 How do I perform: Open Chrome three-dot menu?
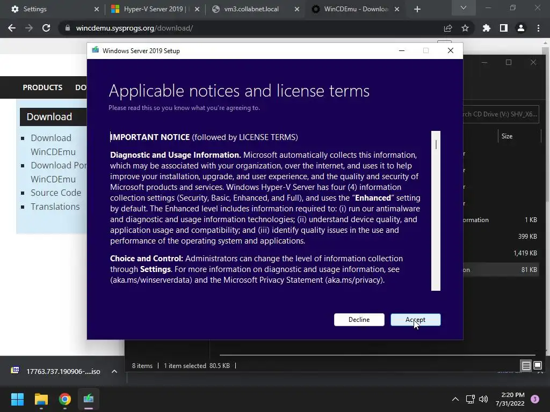tap(538, 28)
